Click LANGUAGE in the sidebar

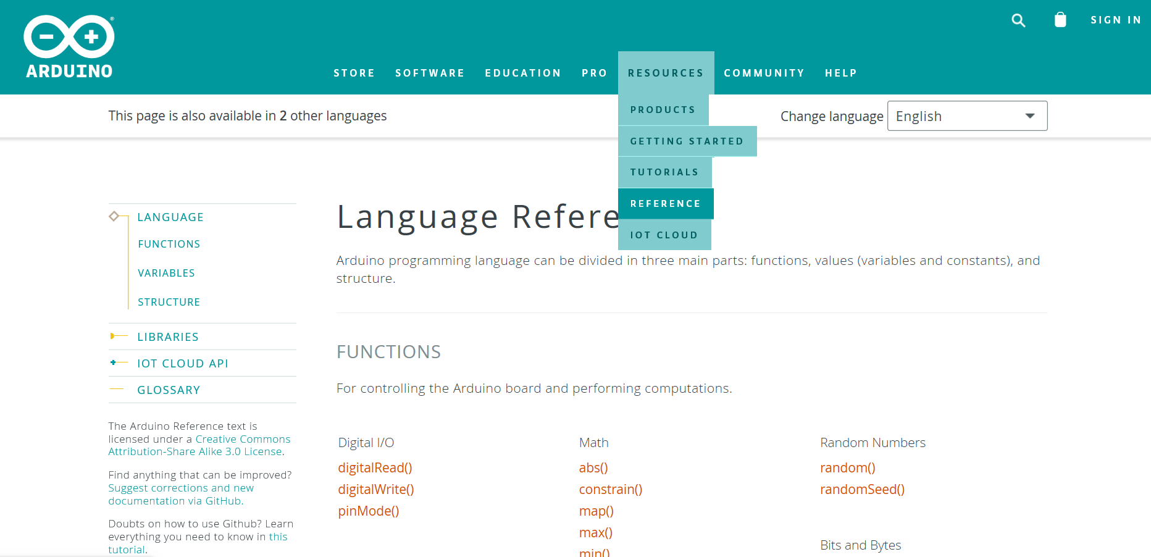170,217
